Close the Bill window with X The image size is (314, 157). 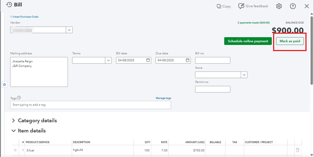307,7
